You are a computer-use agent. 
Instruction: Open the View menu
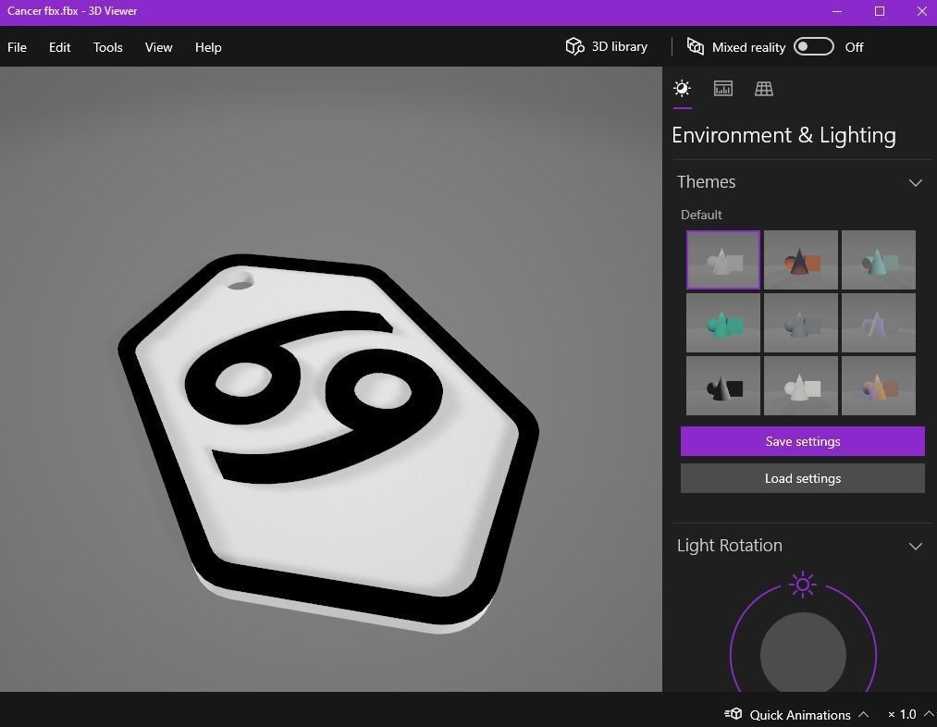pos(158,47)
